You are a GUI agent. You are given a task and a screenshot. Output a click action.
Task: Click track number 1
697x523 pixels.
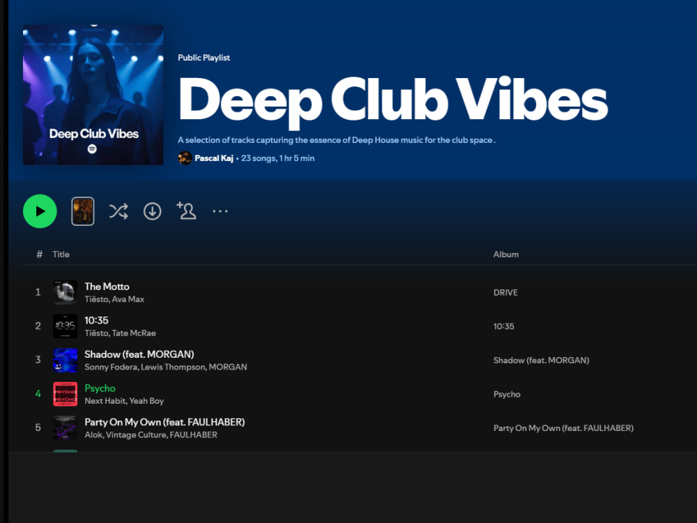[x=38, y=292]
